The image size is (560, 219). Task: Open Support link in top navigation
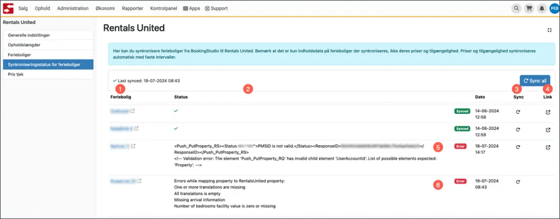click(216, 9)
